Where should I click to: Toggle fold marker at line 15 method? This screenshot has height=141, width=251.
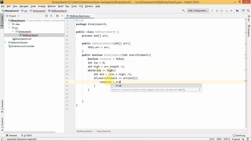pos(75,55)
